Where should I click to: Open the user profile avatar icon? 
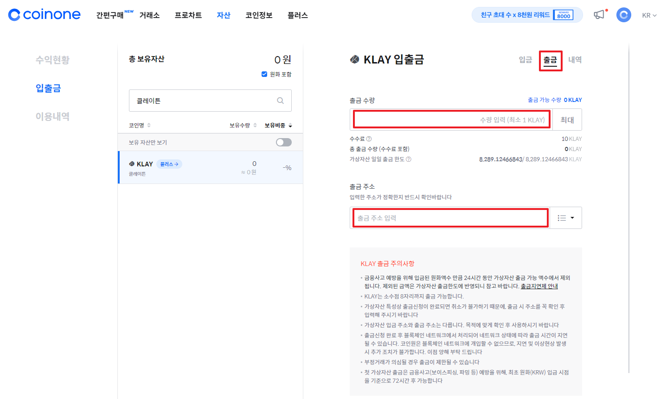coord(623,15)
